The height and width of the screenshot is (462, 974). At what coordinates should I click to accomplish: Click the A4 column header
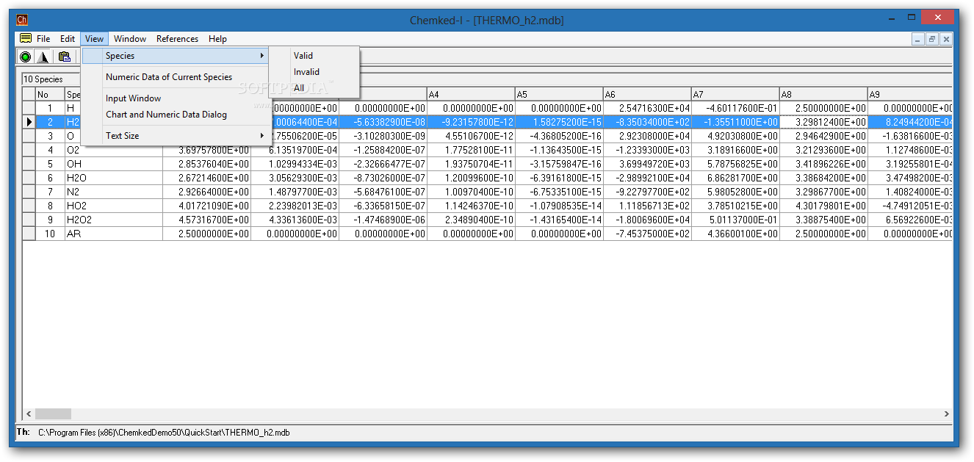pos(471,94)
